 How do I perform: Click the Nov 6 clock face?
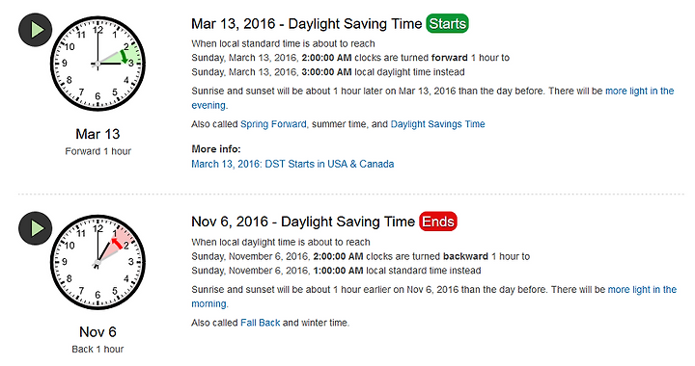pyautogui.click(x=97, y=262)
